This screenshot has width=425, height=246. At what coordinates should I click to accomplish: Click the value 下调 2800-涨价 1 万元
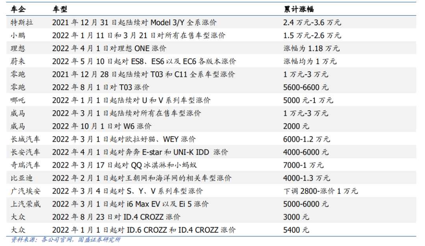[x=321, y=191]
